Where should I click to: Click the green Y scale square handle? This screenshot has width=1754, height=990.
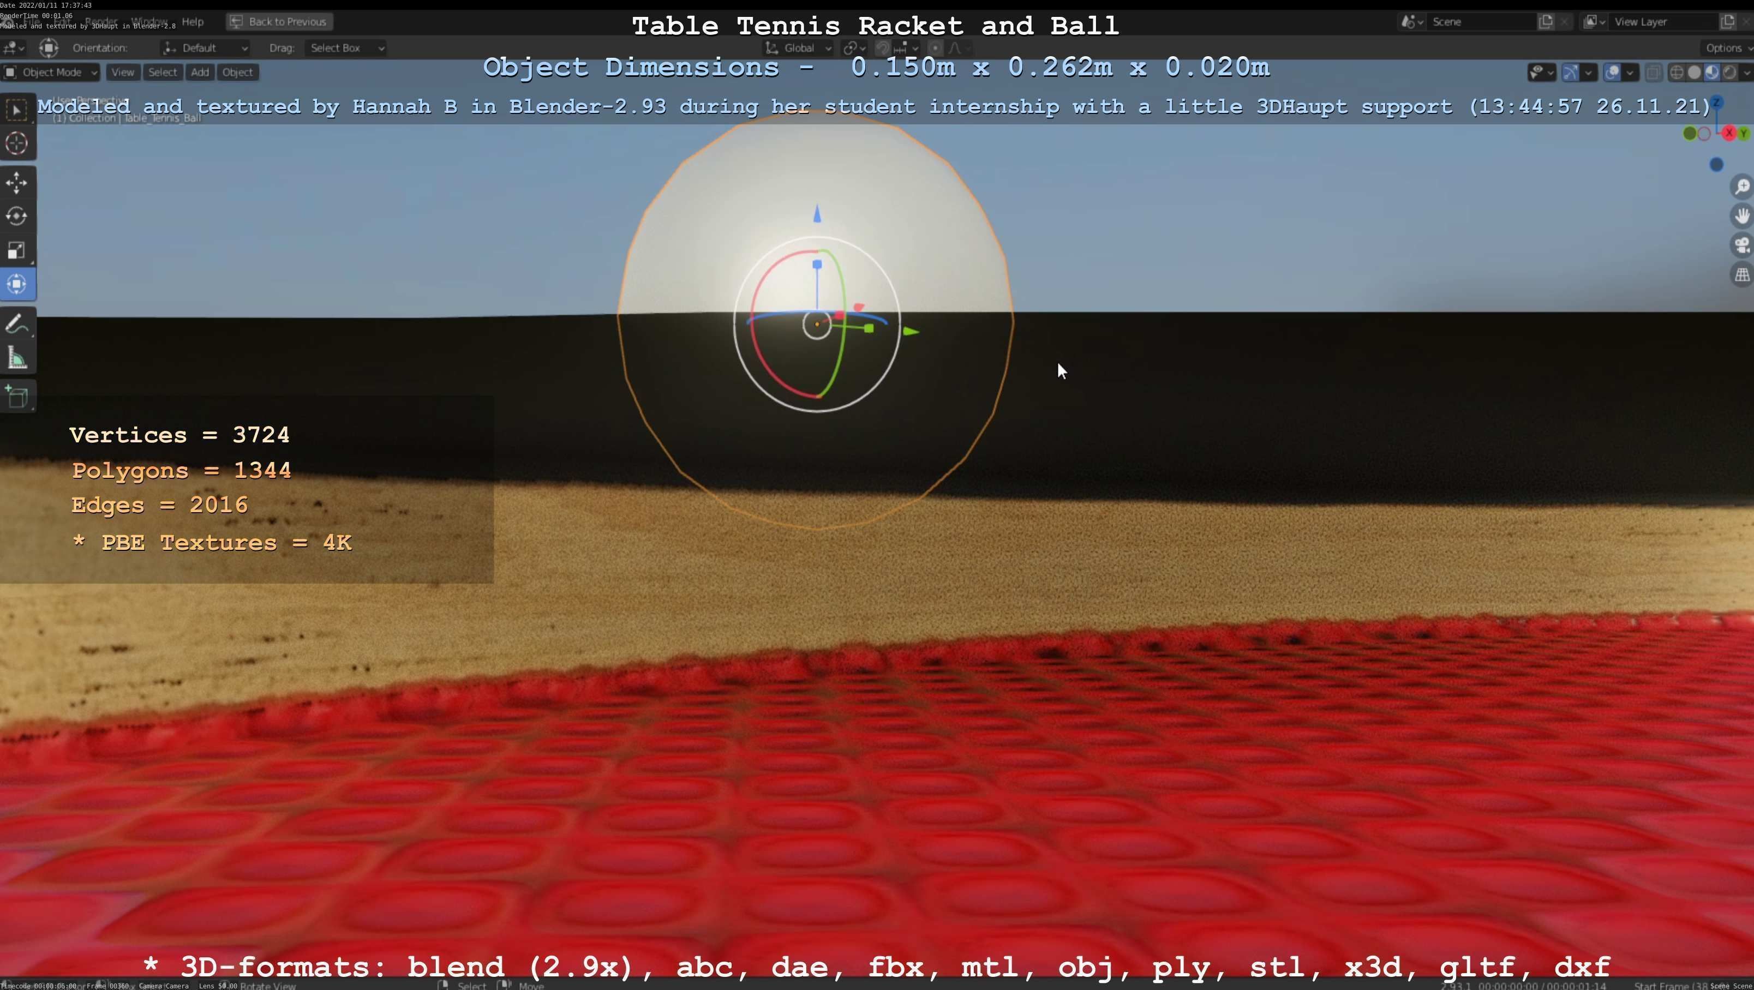869,329
